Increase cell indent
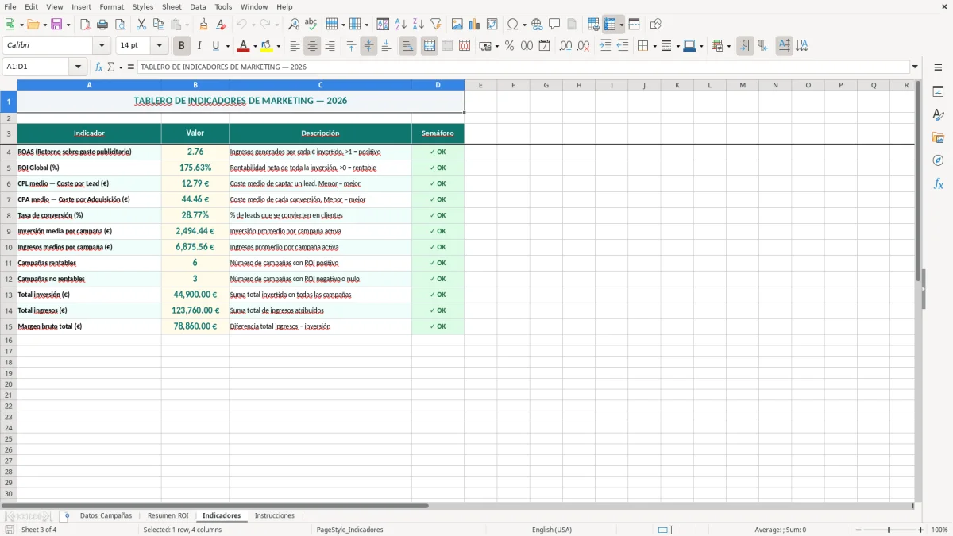Screen dimensions: 953x536 605,46
